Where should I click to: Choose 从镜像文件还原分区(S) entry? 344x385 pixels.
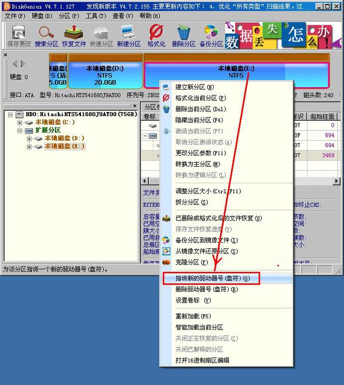(226, 252)
